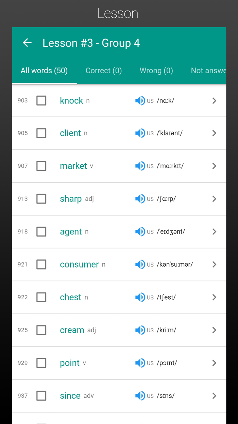Open the Wrong (0) tab
The height and width of the screenshot is (424, 238).
(156, 71)
